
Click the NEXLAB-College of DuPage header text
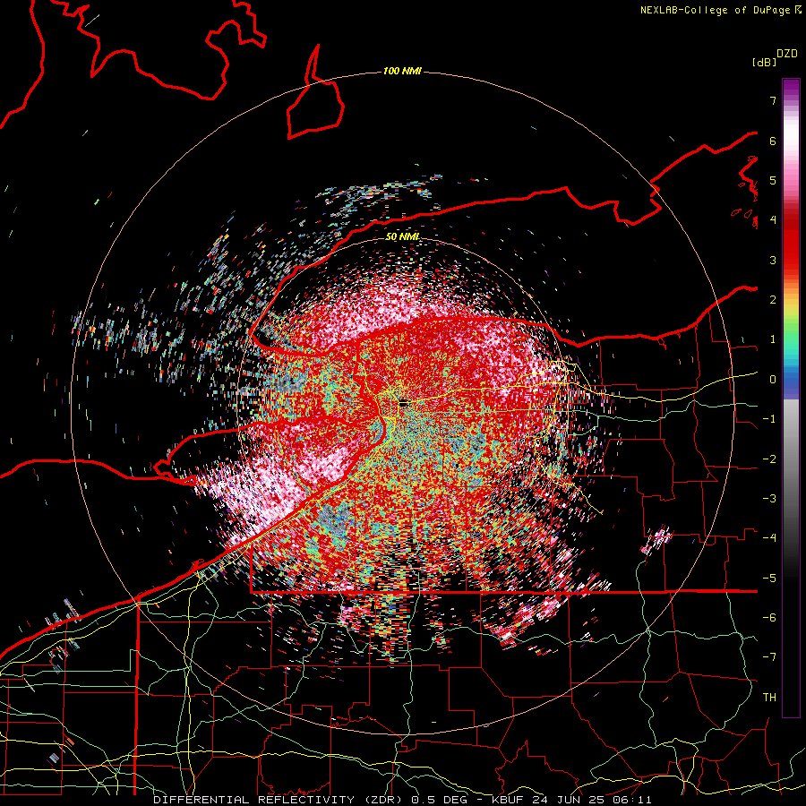click(720, 10)
